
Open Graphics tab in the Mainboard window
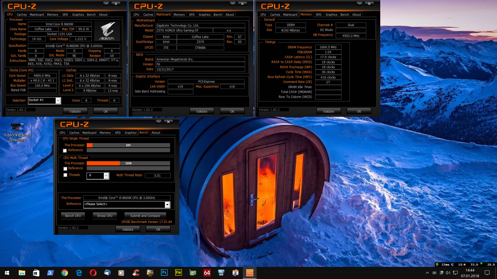[x=204, y=15]
